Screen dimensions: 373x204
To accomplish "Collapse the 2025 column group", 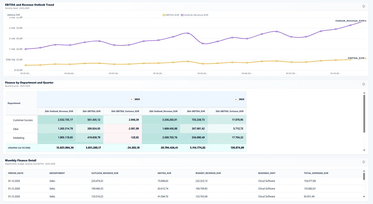I will tap(131, 99).
